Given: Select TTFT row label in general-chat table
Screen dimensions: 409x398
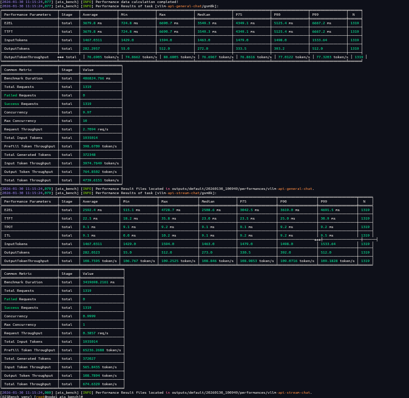Looking at the screenshot, I should pos(8,32).
